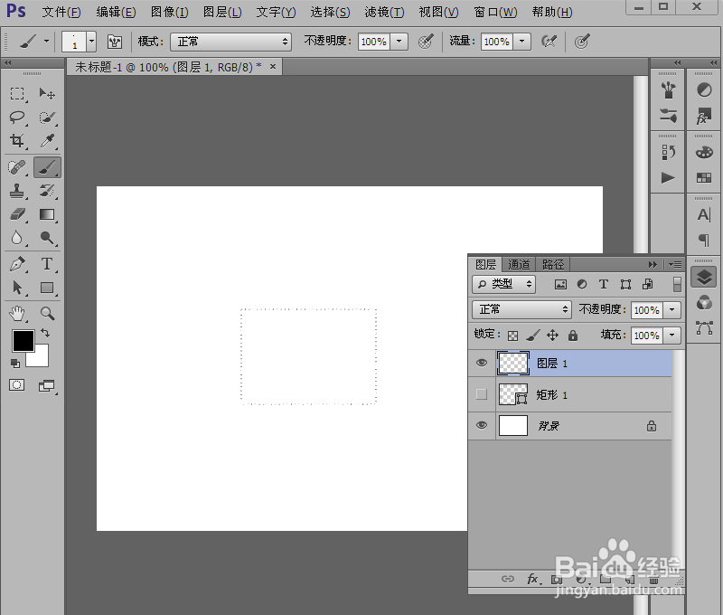Select the Spot Healing Brush tool
This screenshot has height=615, width=723.
17,167
